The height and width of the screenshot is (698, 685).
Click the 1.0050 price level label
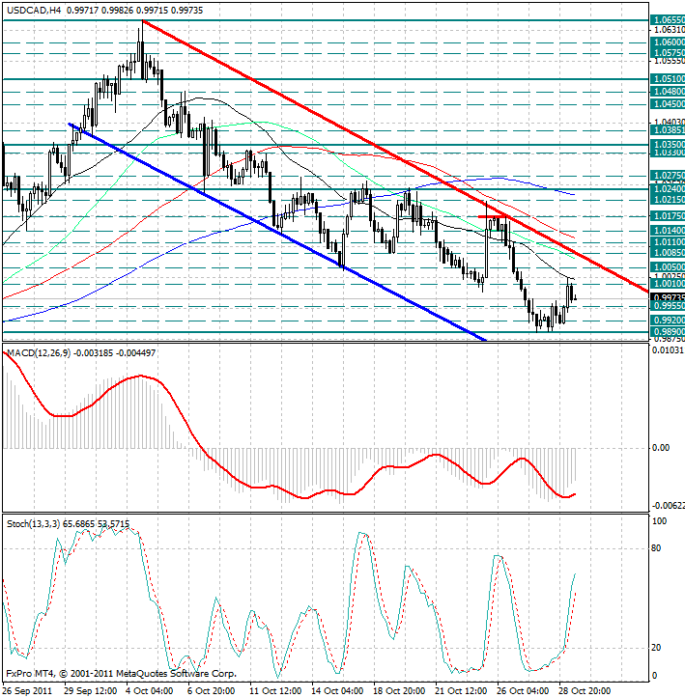click(668, 267)
